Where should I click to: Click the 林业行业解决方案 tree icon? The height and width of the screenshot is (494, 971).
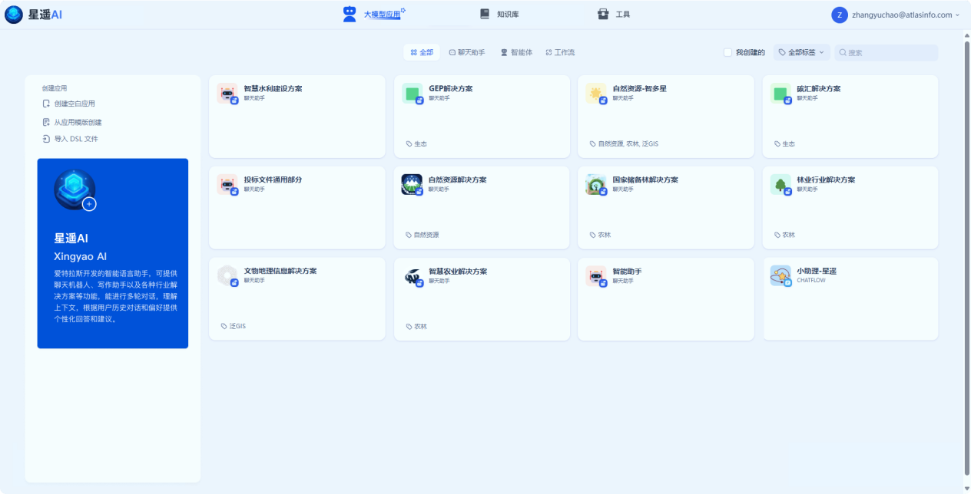[780, 184]
